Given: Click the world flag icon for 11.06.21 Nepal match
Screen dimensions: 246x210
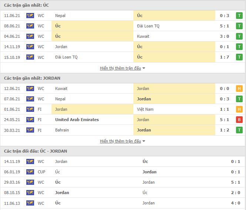Looking at the screenshot, I should coord(30,16).
